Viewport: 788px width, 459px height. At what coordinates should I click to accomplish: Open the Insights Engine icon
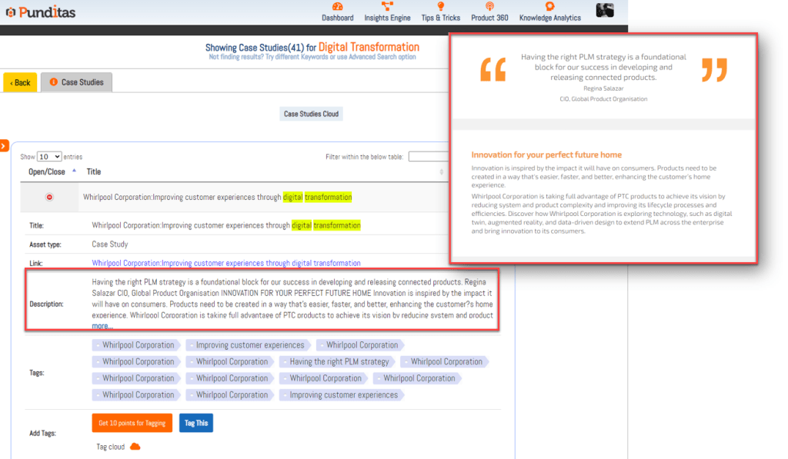coord(386,7)
